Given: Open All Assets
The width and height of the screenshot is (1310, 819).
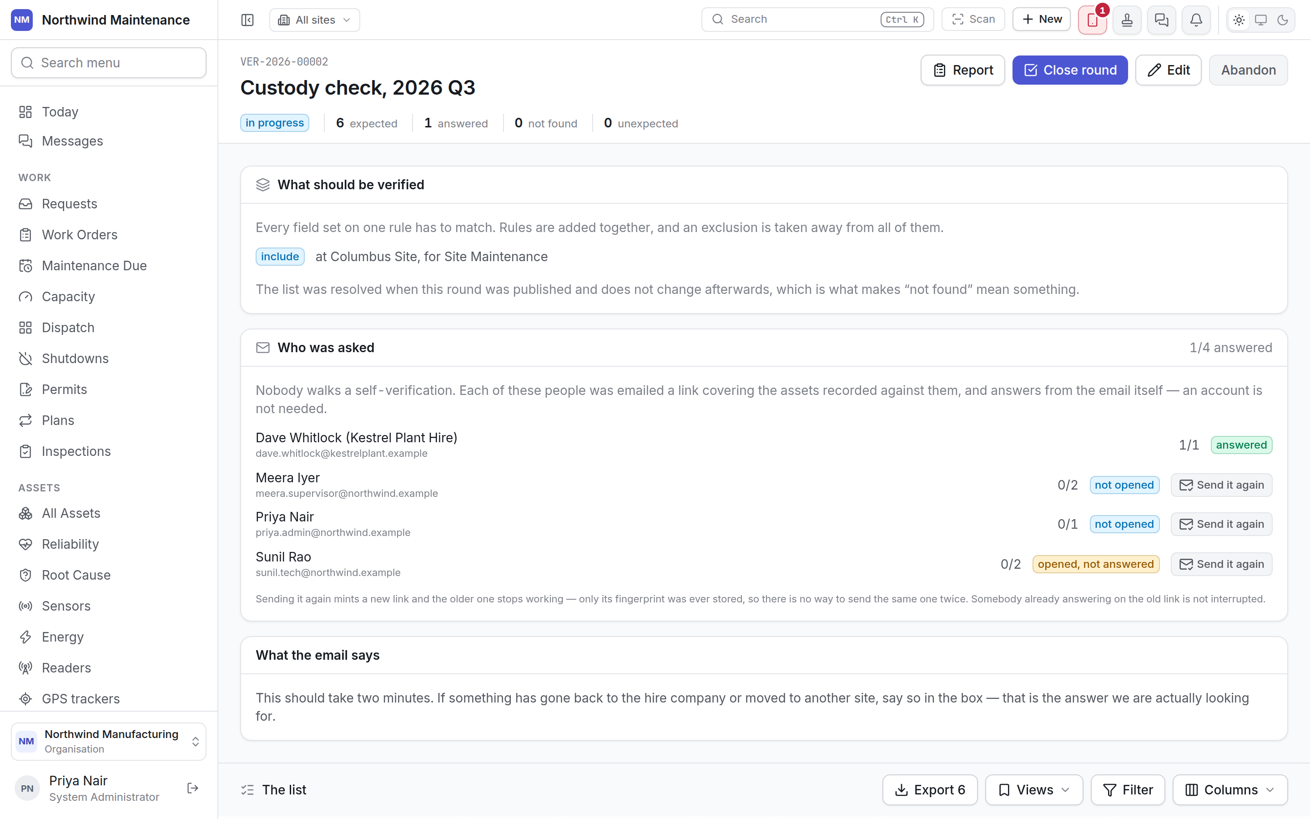Looking at the screenshot, I should point(109,513).
